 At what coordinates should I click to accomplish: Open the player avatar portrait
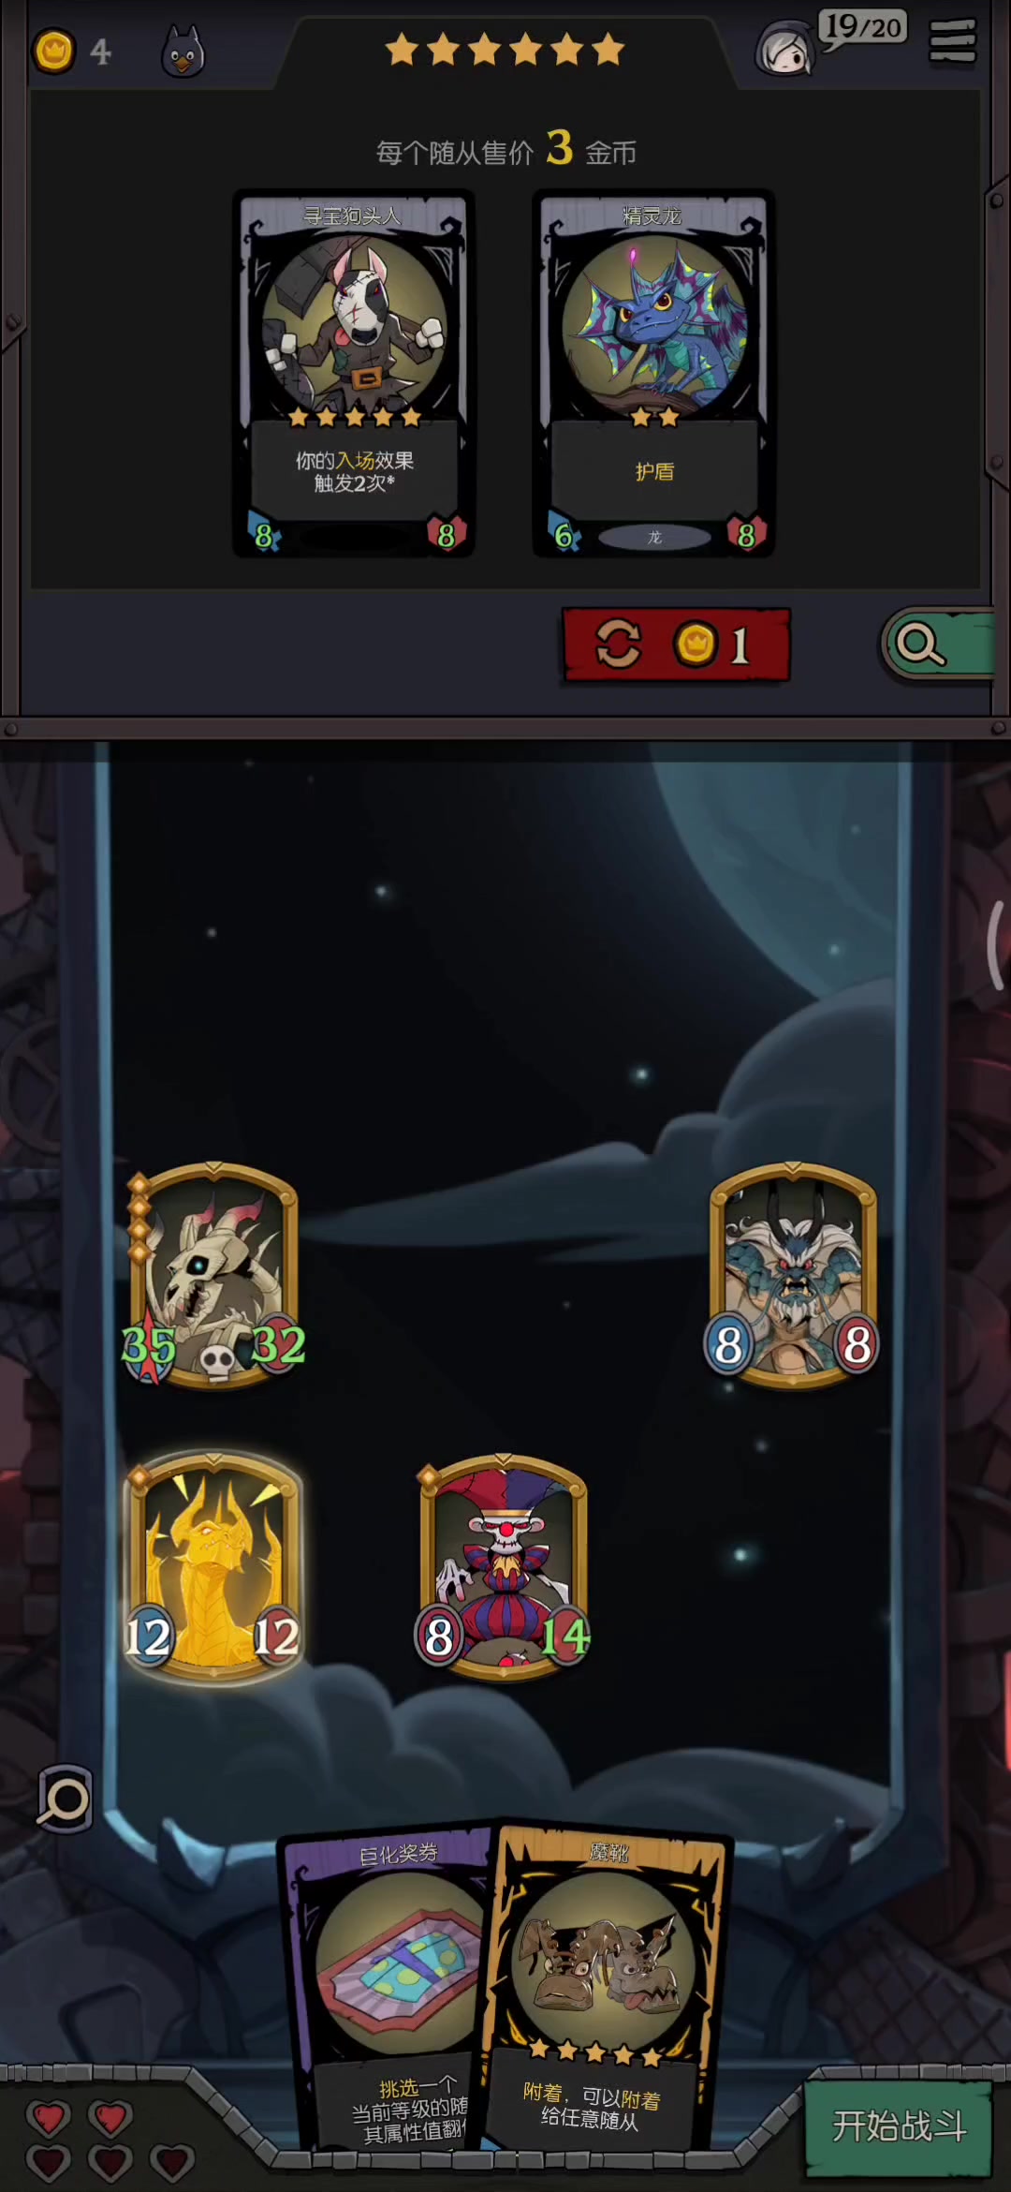[x=786, y=49]
